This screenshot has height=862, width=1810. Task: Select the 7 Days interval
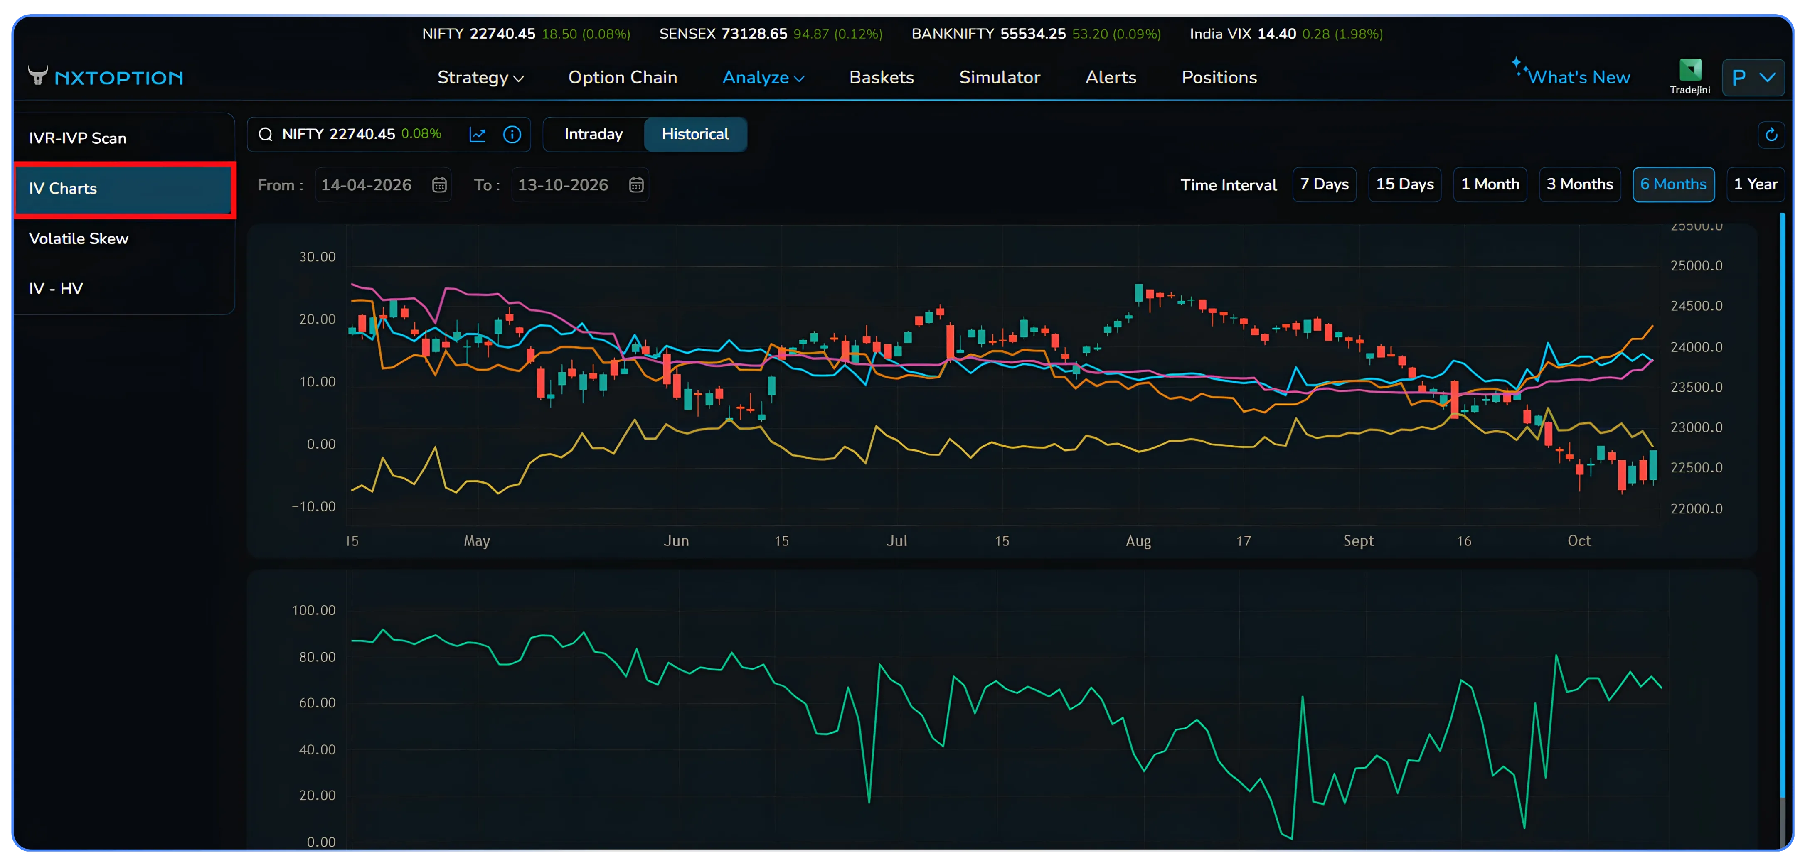1324,184
